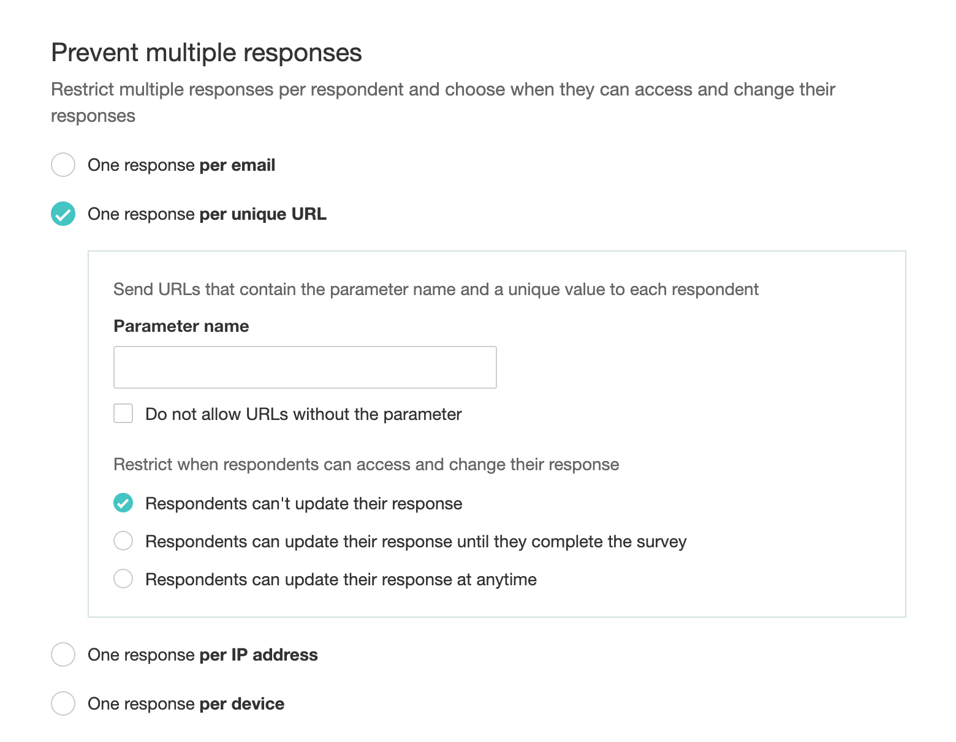Click 'Send URLs that contain the parameter name' instruction text
This screenshot has width=956, height=742.
436,290
